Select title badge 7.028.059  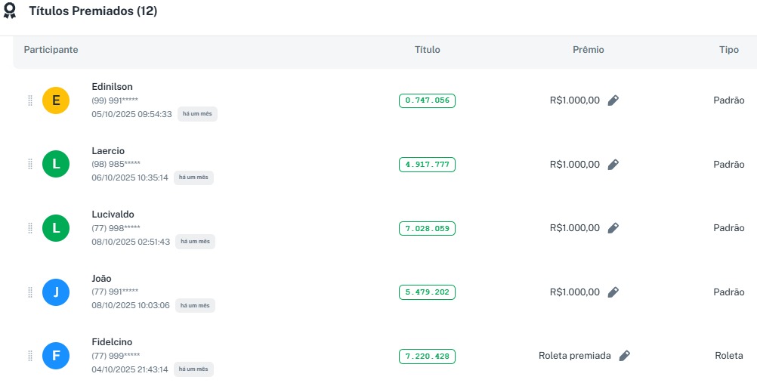pyautogui.click(x=427, y=228)
